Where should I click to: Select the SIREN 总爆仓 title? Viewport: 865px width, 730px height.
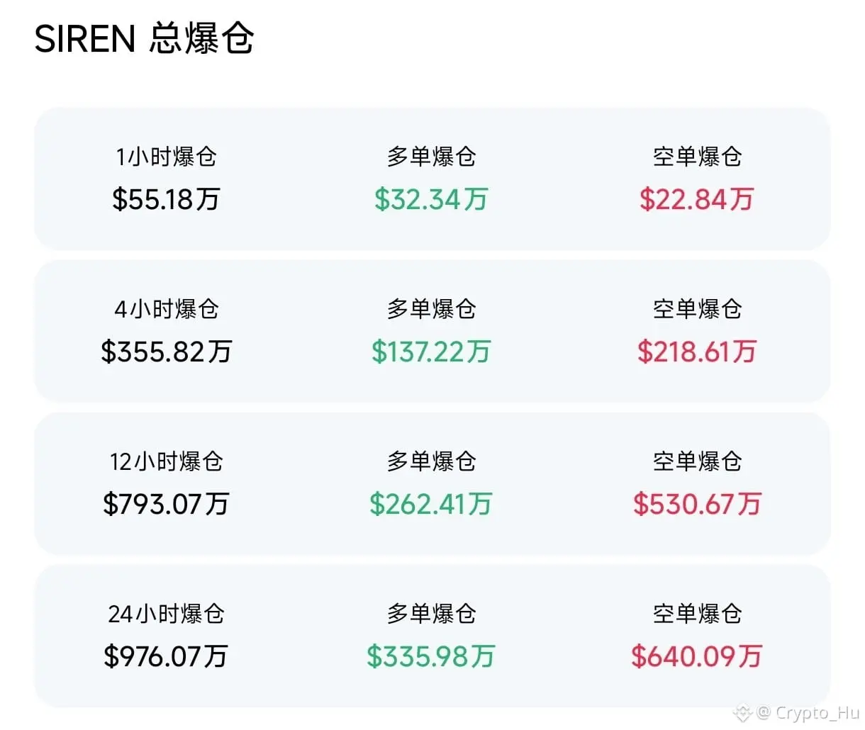click(x=144, y=38)
